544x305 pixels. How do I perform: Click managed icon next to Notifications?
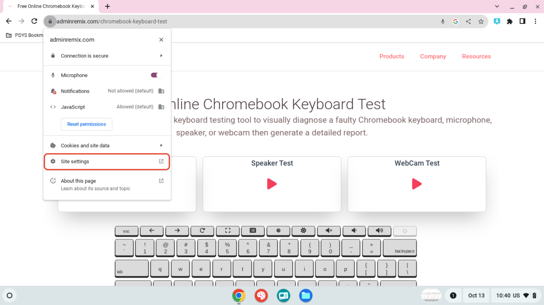click(161, 91)
